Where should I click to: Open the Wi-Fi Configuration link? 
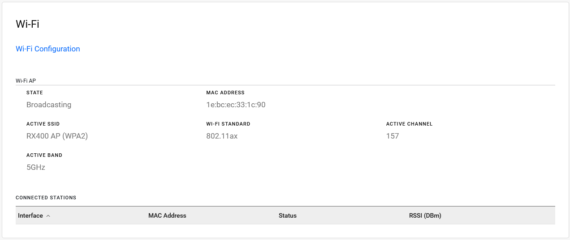click(48, 49)
